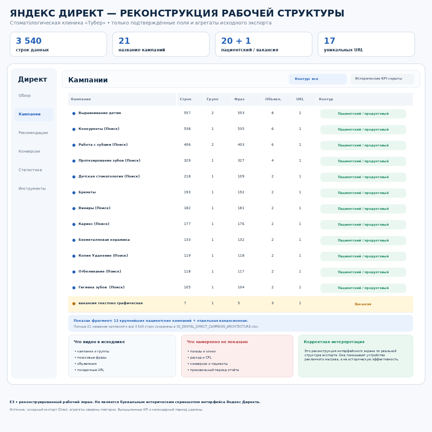Click the dot for Детская стоматология (Поиск)
The width and height of the screenshot is (432, 432).
click(x=74, y=177)
